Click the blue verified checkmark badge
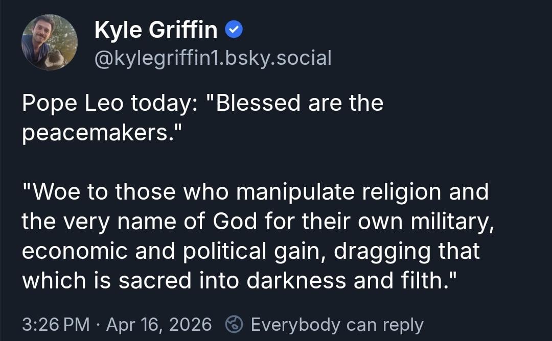This screenshot has width=552, height=341. [234, 31]
